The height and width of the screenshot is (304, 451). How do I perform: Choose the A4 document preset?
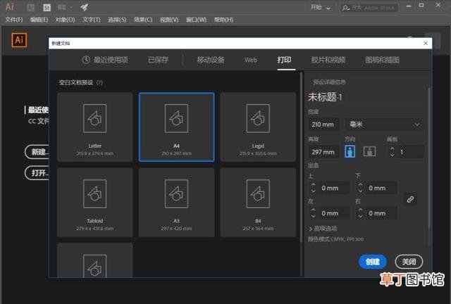click(176, 127)
